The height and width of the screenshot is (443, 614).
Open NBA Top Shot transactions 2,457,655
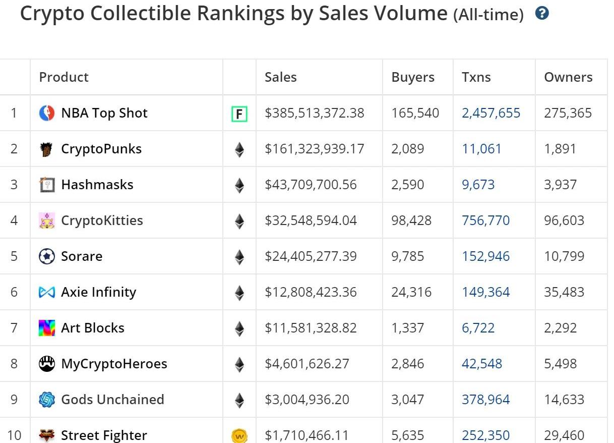click(491, 113)
